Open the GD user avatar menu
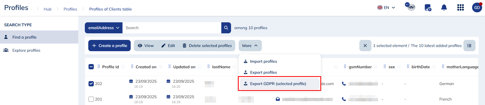This screenshot has width=485, height=105. point(477,8)
